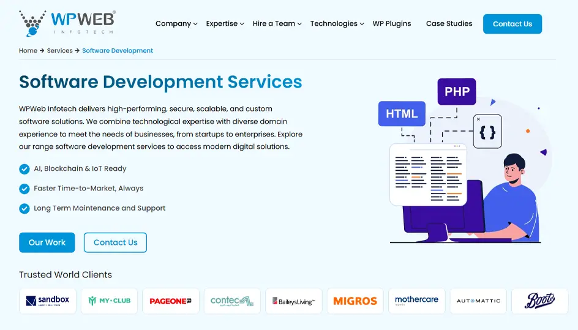The width and height of the screenshot is (578, 330).
Task: Click Long Term Maintenance and Support text
Action: [100, 208]
